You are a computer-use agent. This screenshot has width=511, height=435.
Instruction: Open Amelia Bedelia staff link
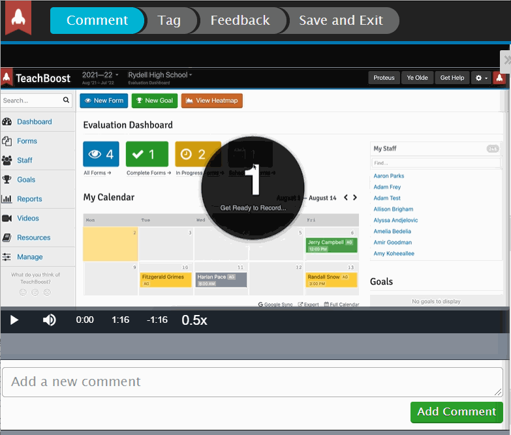click(392, 231)
